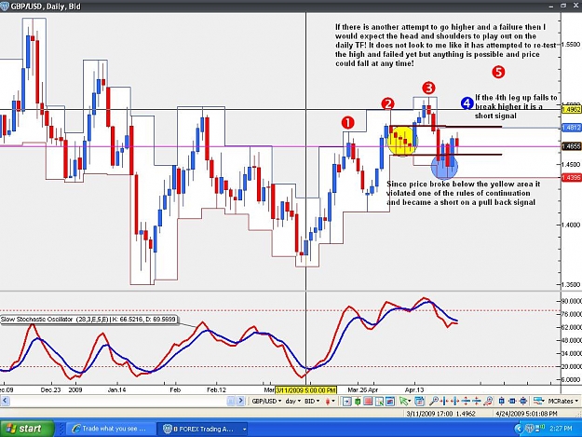Click the red square toolbar icon
This screenshot has height=437, width=582.
(x=368, y=401)
